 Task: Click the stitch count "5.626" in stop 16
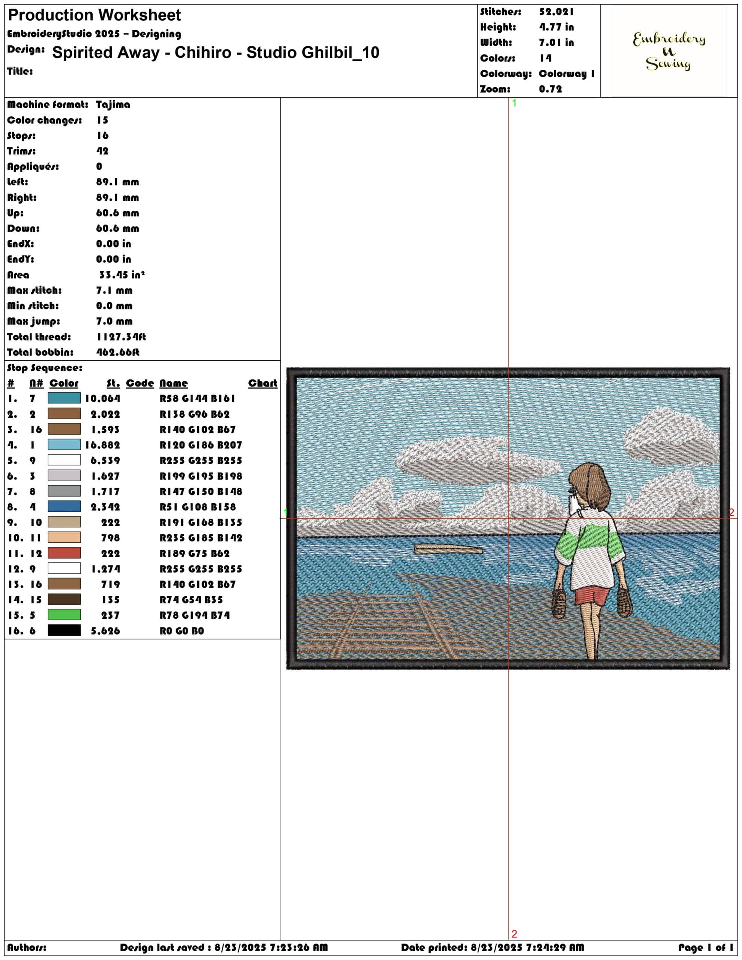click(105, 631)
